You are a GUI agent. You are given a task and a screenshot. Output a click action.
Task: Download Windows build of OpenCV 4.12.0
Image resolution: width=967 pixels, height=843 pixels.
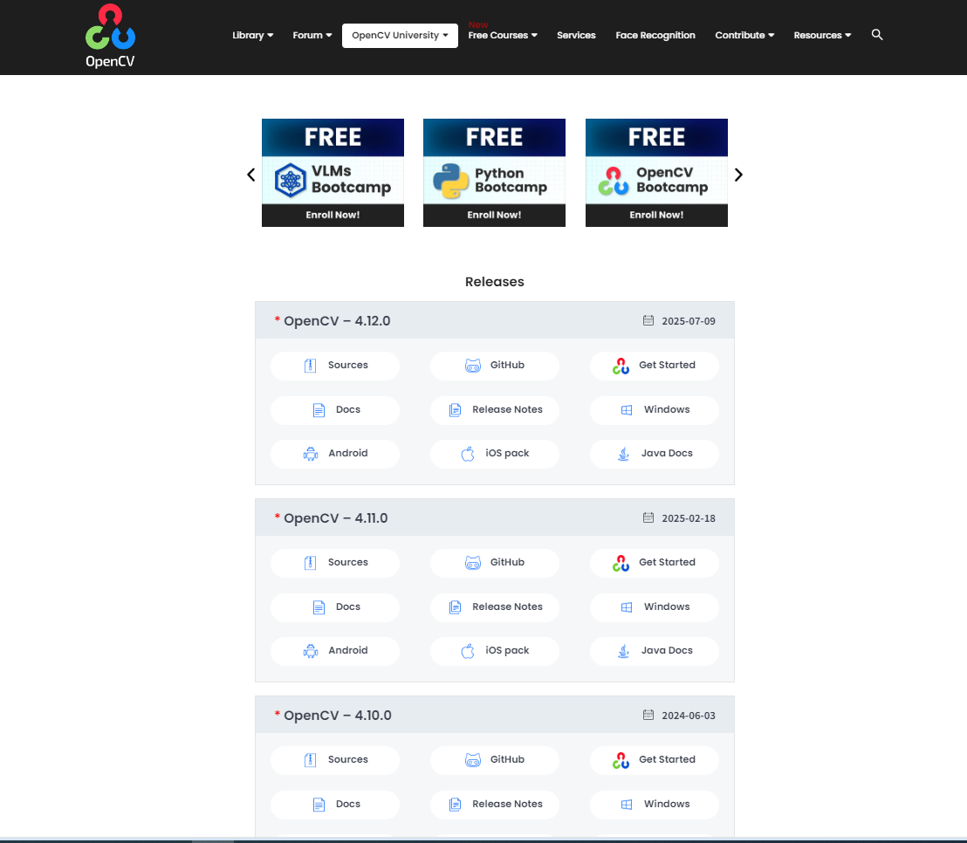click(x=655, y=410)
